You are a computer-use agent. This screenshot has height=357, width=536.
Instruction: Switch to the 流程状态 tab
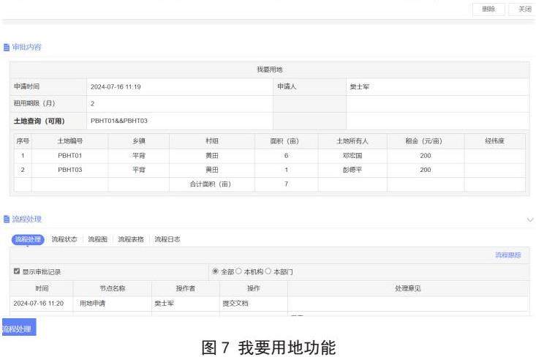(64, 239)
